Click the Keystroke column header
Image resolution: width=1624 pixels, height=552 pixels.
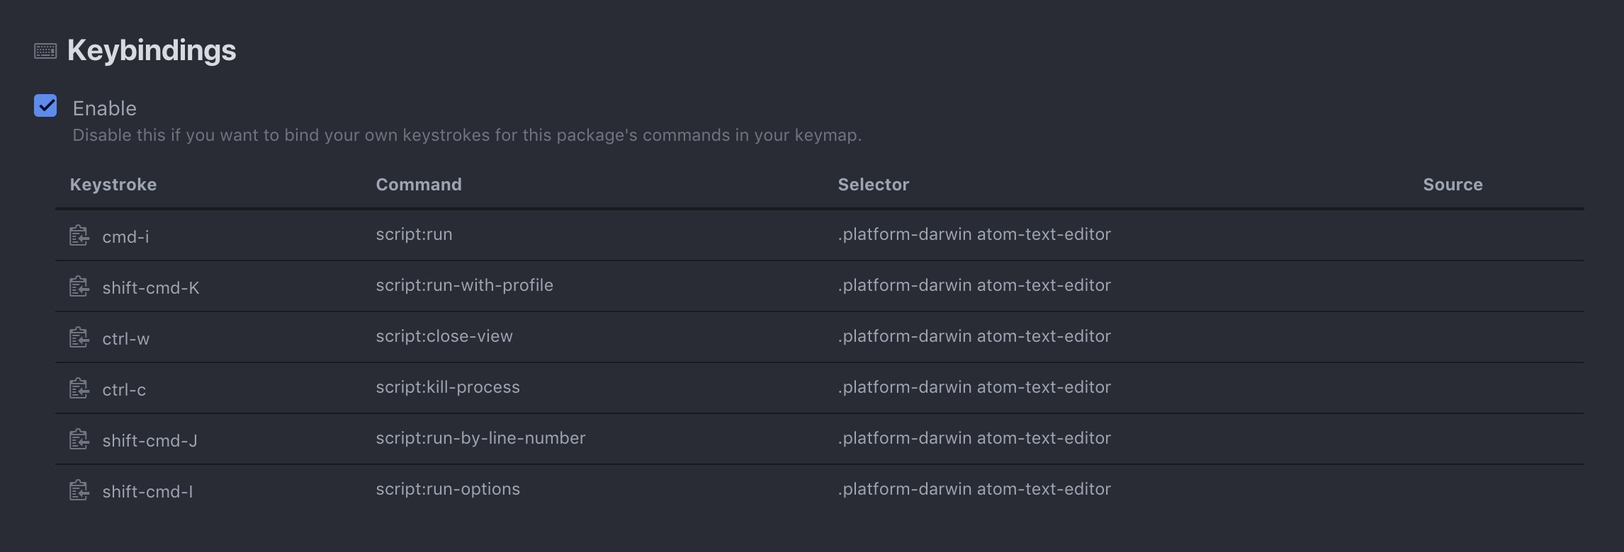click(x=113, y=185)
